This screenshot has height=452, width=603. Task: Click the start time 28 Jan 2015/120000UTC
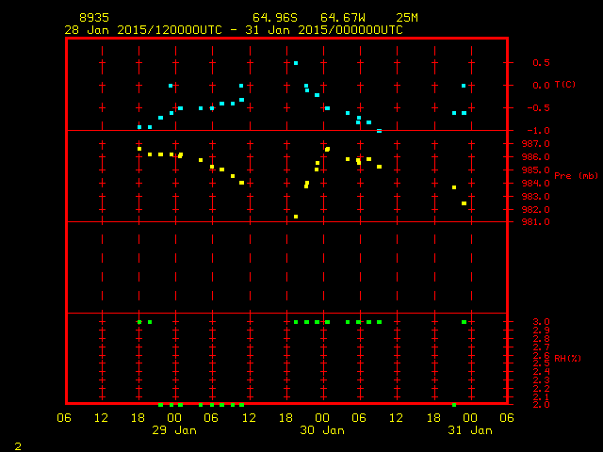point(143,30)
